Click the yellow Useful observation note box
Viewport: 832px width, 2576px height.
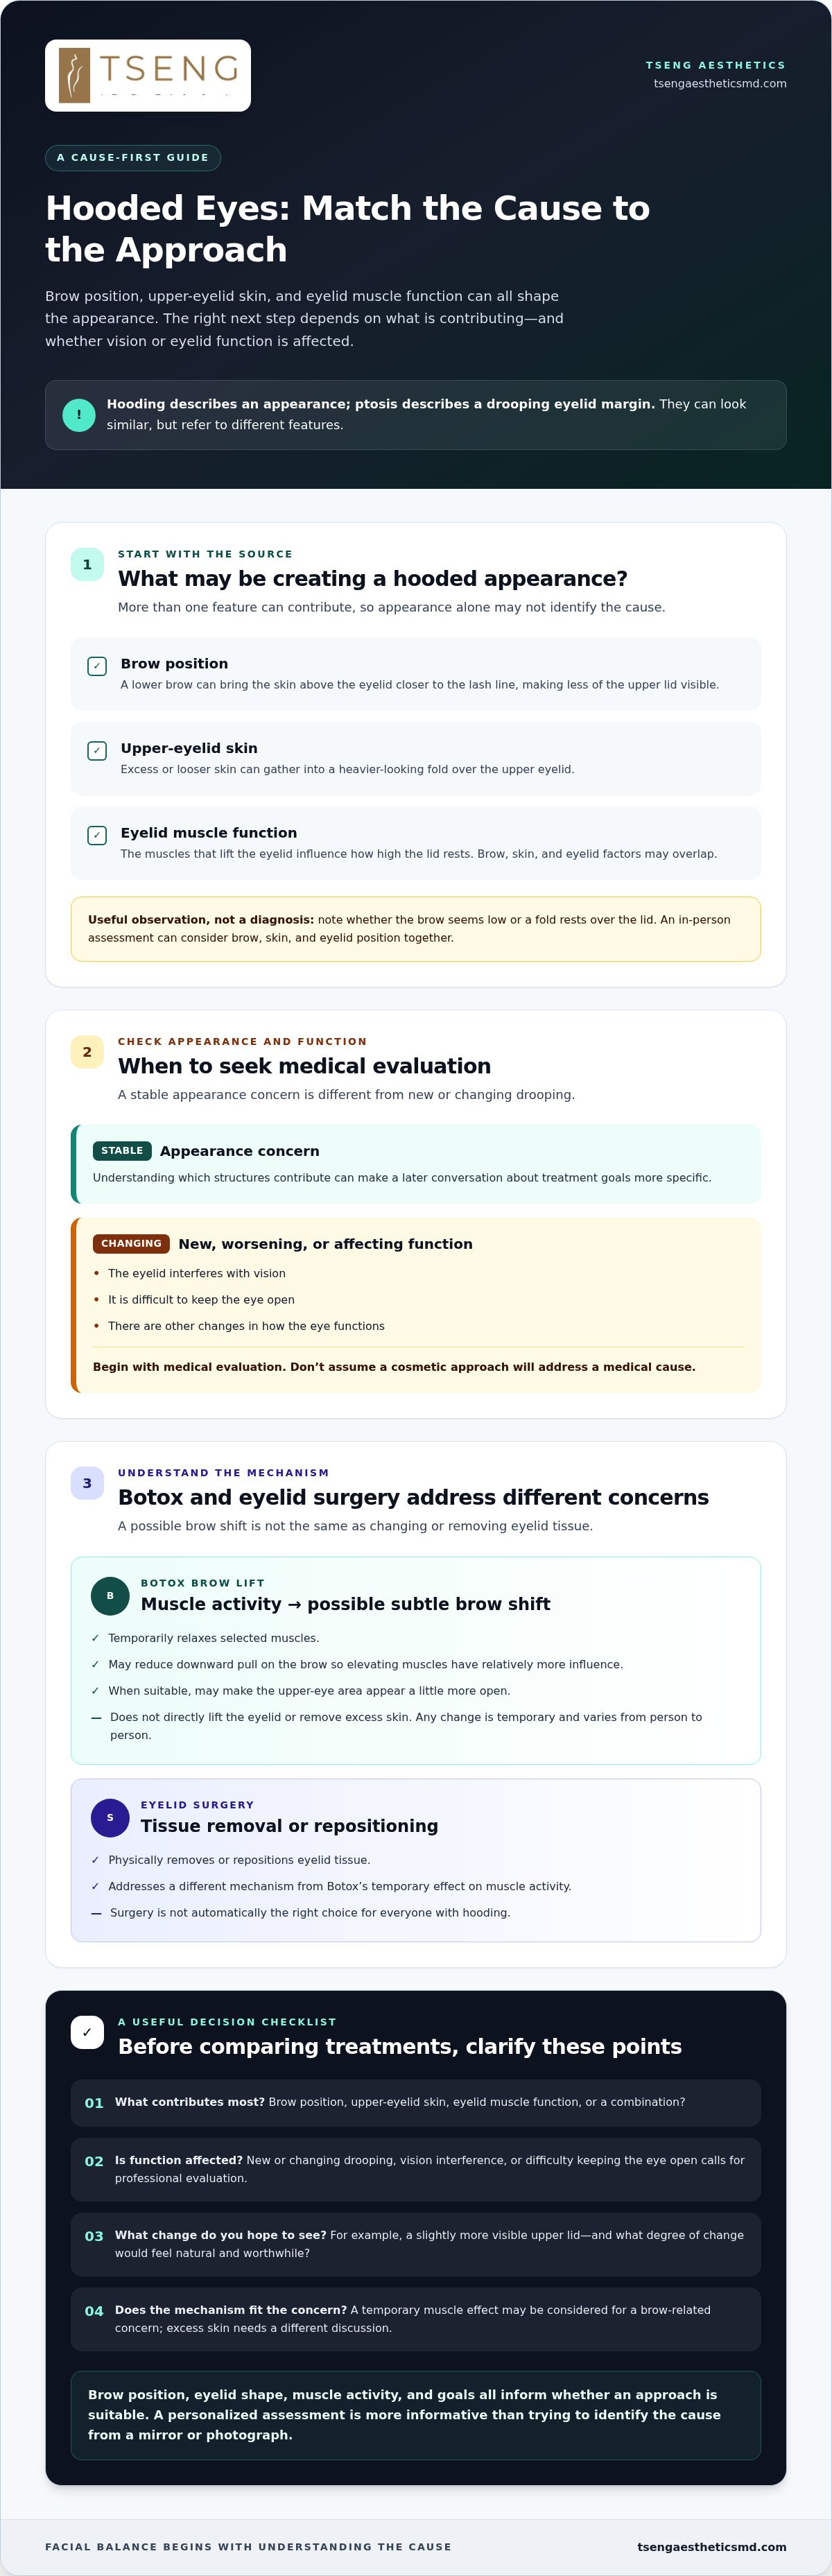(x=416, y=929)
